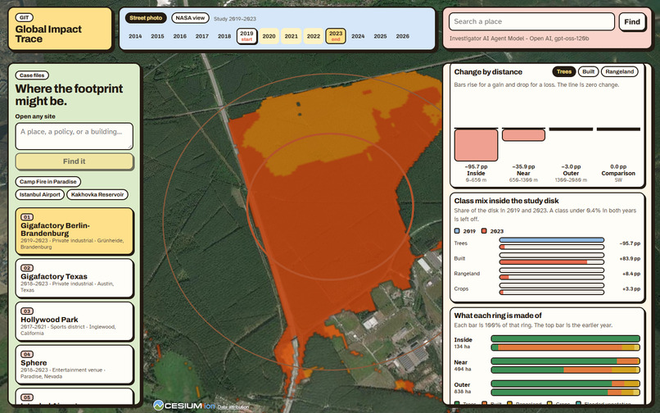Select year 2025 on timeline
The image size is (660, 413).
click(380, 36)
